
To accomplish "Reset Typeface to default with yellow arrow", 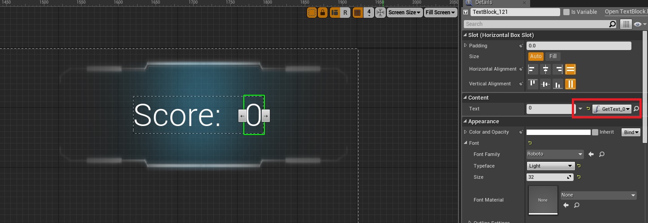I will (x=579, y=166).
